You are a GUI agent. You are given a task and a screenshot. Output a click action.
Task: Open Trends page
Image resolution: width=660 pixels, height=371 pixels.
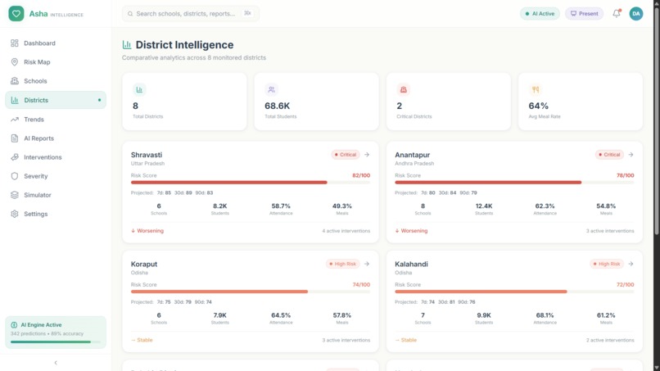[56, 120]
